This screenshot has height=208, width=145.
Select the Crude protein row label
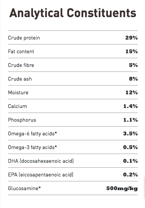click(24, 38)
